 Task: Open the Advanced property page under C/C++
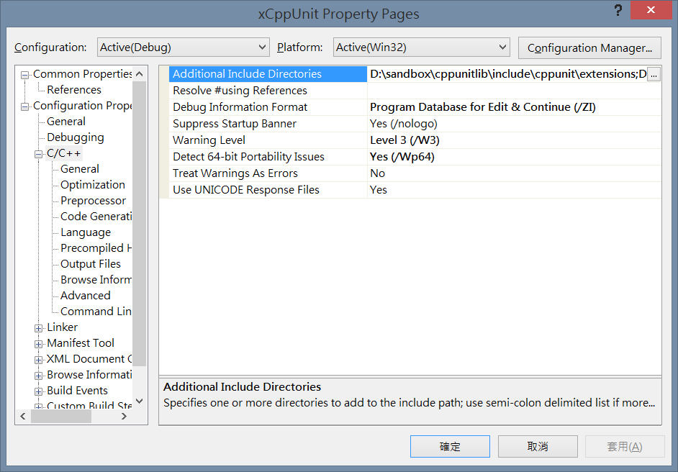click(x=85, y=296)
